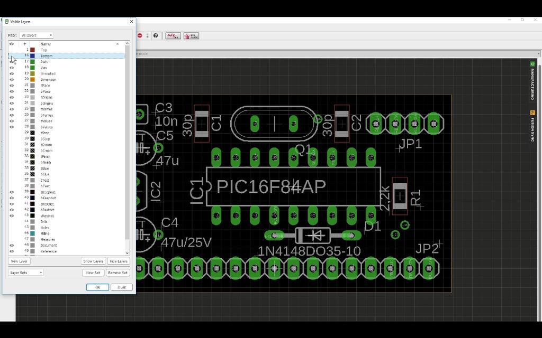Hide the vRestrict layer
The width and height of the screenshot is (542, 338).
pos(12,216)
